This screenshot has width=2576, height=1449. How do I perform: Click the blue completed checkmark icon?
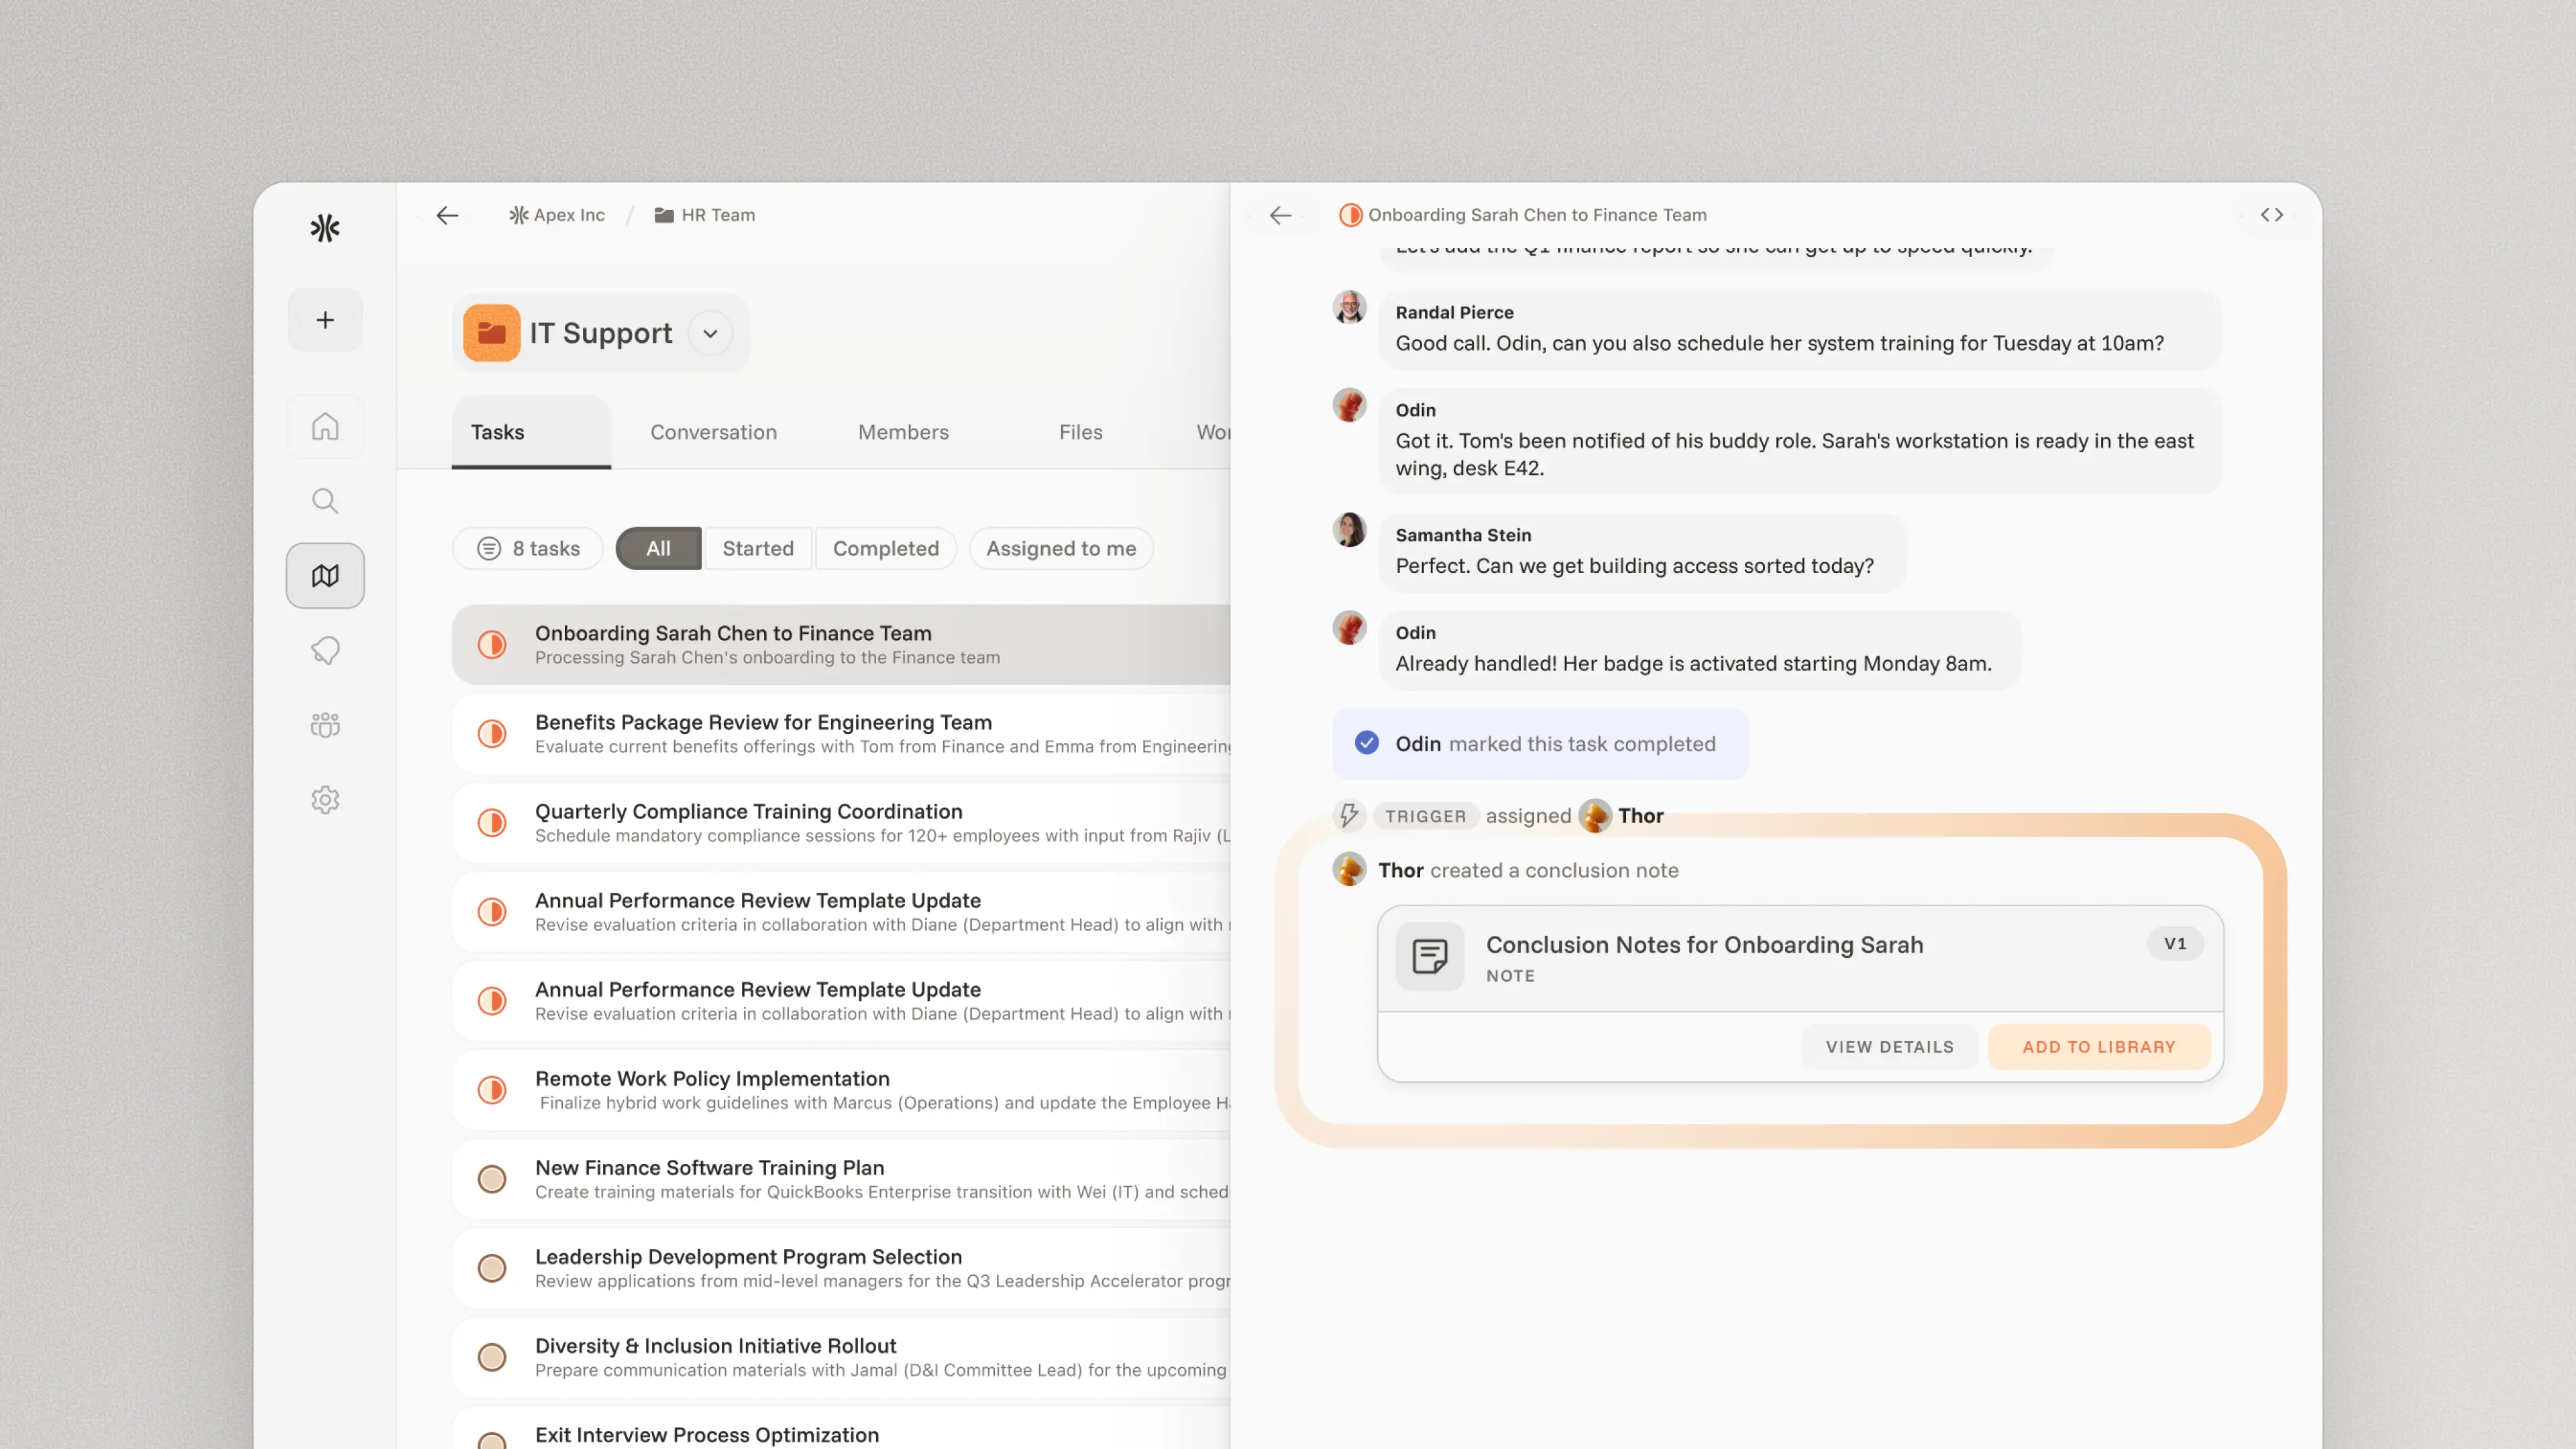1366,744
